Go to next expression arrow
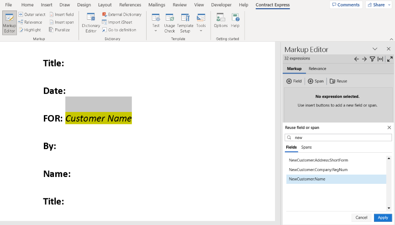Screen dimensions: 395x225 [x=364, y=59]
